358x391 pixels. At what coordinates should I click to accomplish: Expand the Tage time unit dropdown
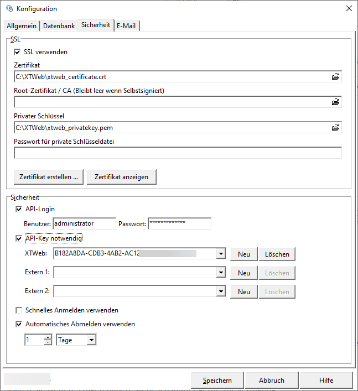point(91,340)
